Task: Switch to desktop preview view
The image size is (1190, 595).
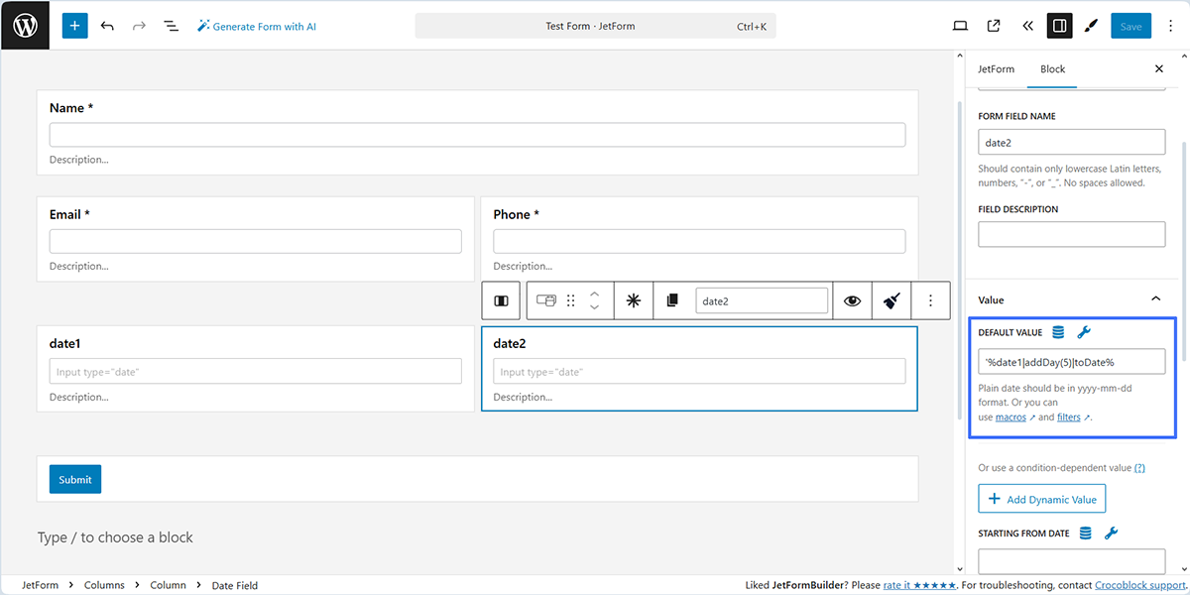Action: 960,26
